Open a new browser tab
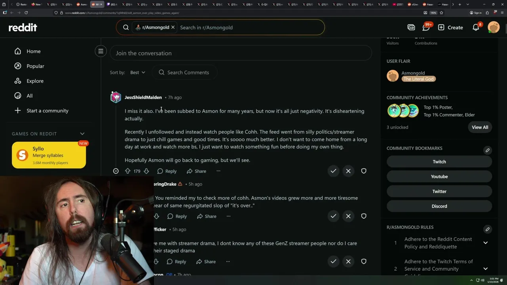The image size is (507, 285). [x=459, y=4]
